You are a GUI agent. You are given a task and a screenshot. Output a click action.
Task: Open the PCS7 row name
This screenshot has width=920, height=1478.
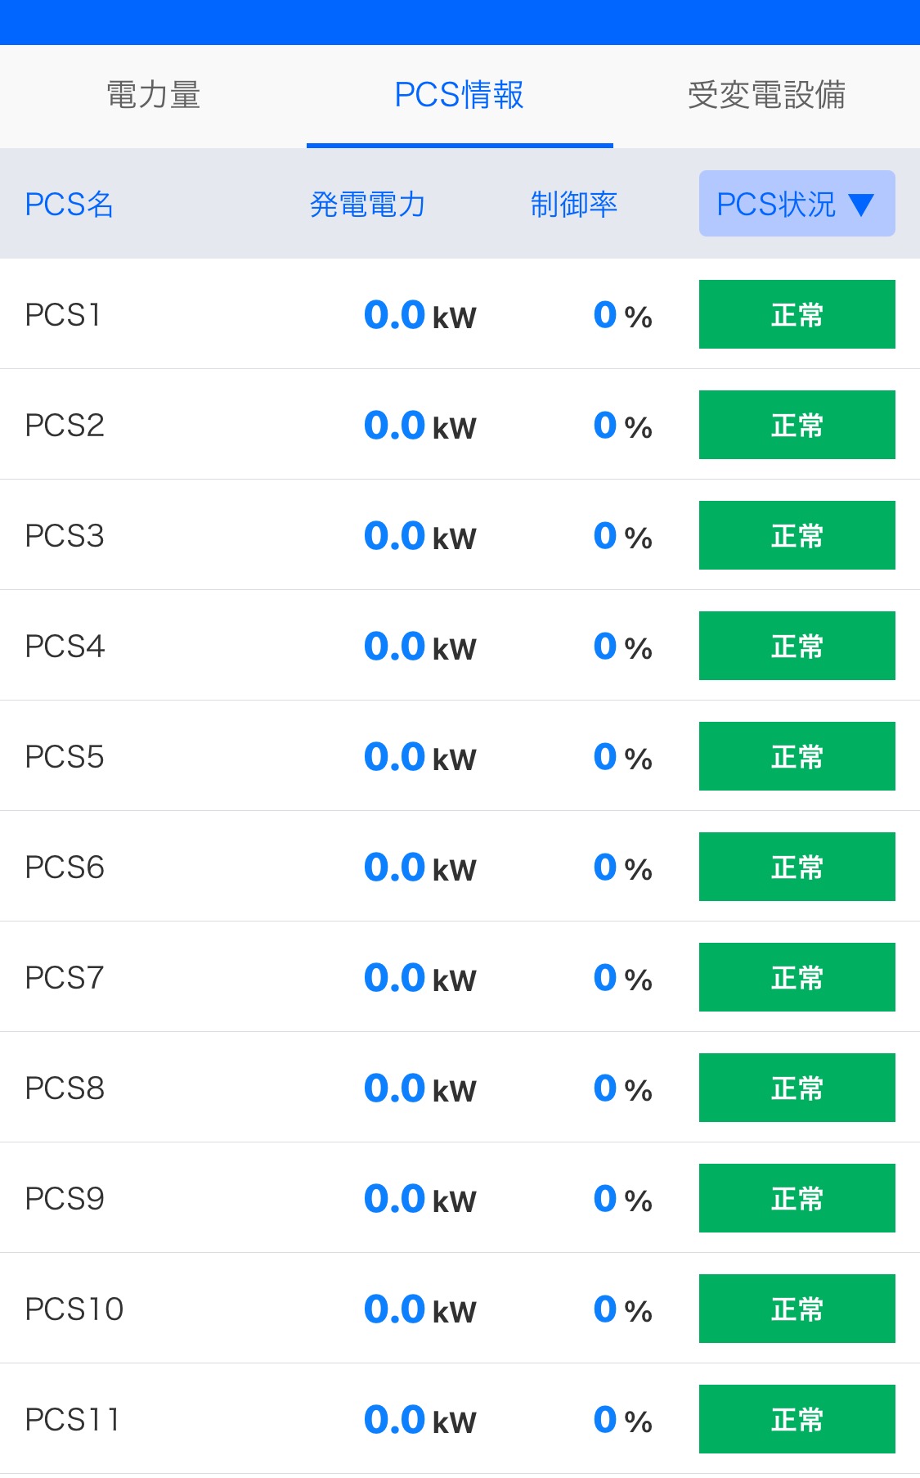coord(65,978)
